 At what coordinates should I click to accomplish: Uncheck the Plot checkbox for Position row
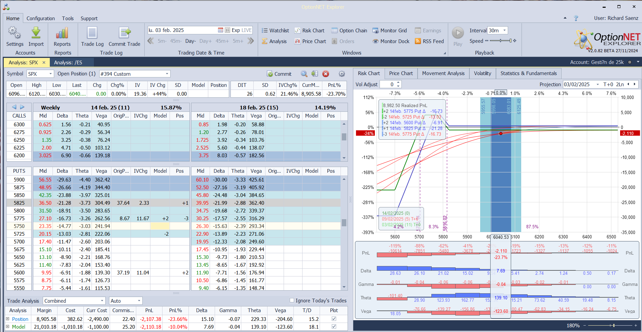pos(334,319)
